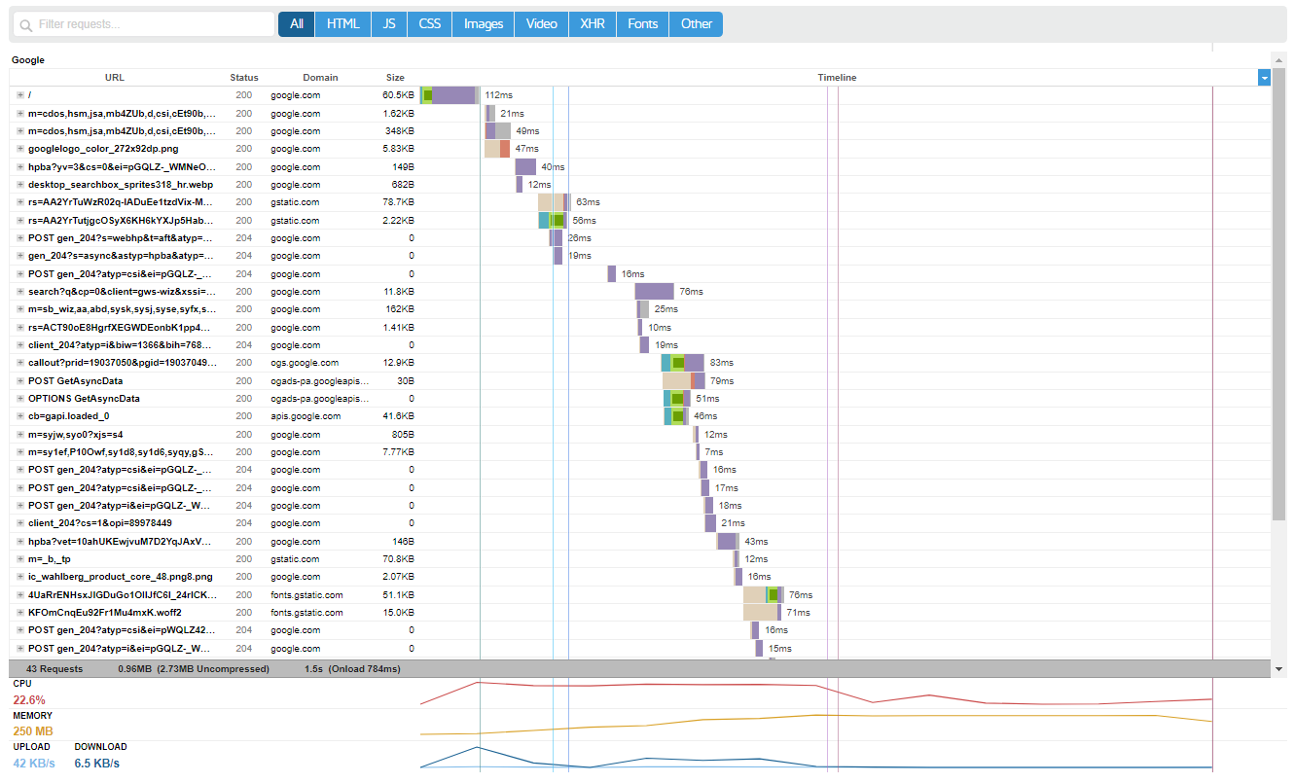Expand the ic_wahlberg_product_core_48.png8.png row

click(x=19, y=577)
